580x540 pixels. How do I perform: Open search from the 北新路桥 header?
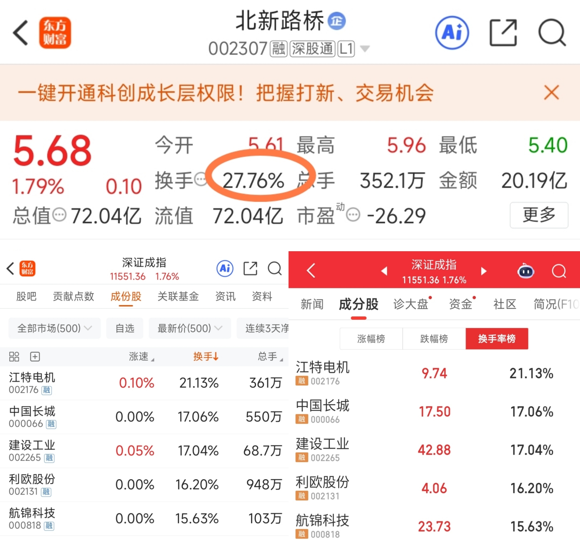(x=552, y=33)
